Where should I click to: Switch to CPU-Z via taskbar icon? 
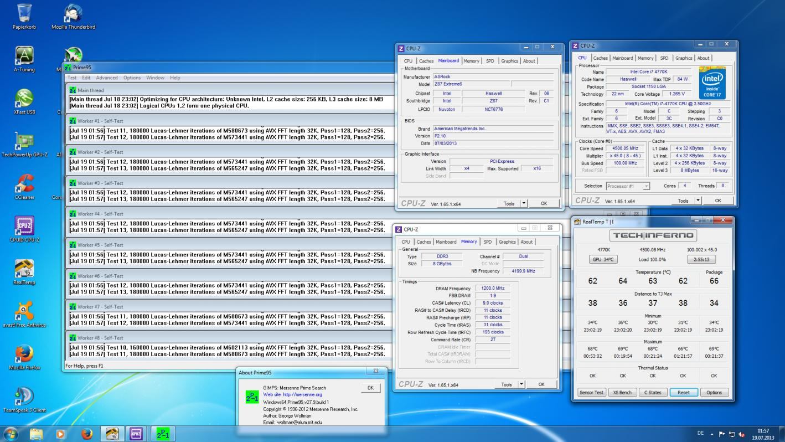137,434
